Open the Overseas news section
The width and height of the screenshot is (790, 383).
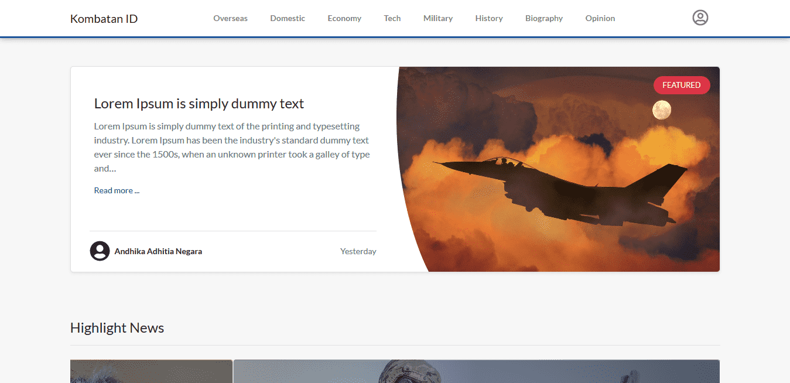pyautogui.click(x=230, y=18)
